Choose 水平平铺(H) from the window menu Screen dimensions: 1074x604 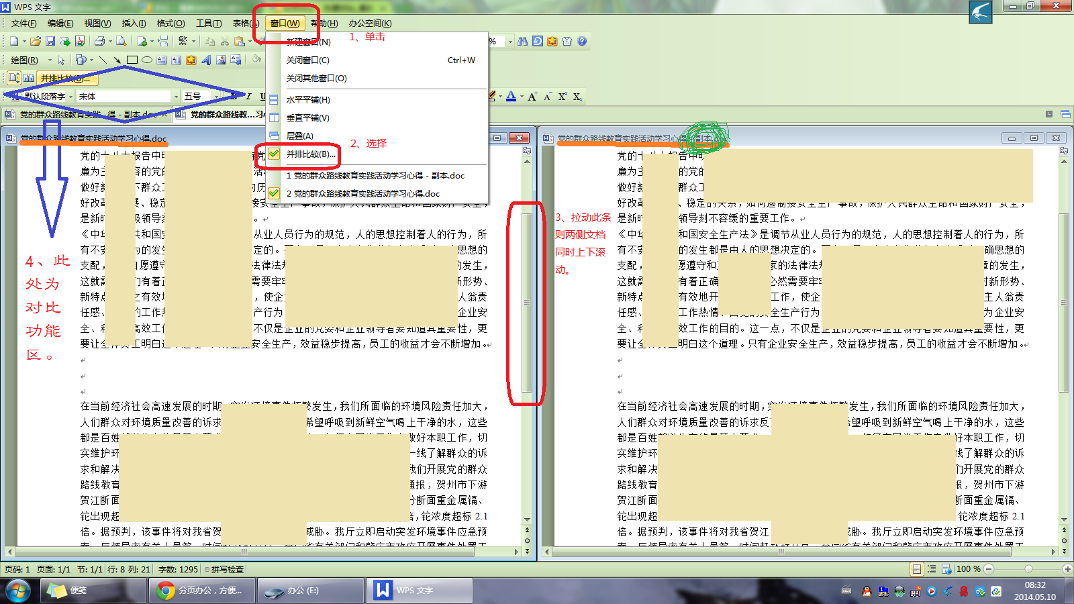[308, 100]
